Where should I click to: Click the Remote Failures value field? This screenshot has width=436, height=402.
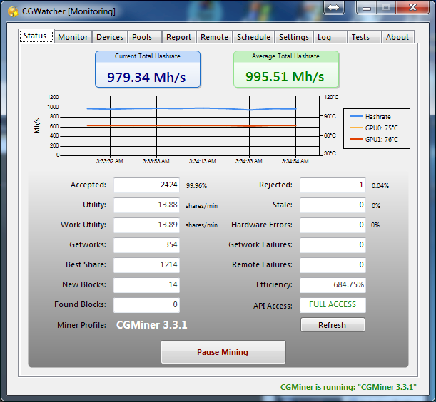[x=333, y=265]
